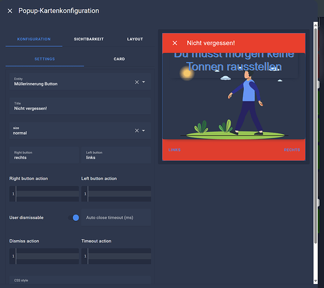Switch to the Sichtbarkeit tab
The image size is (324, 288).
pyautogui.click(x=89, y=39)
